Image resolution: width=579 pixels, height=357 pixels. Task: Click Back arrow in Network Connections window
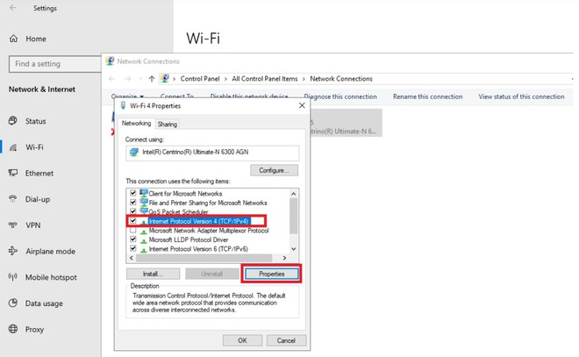(112, 79)
